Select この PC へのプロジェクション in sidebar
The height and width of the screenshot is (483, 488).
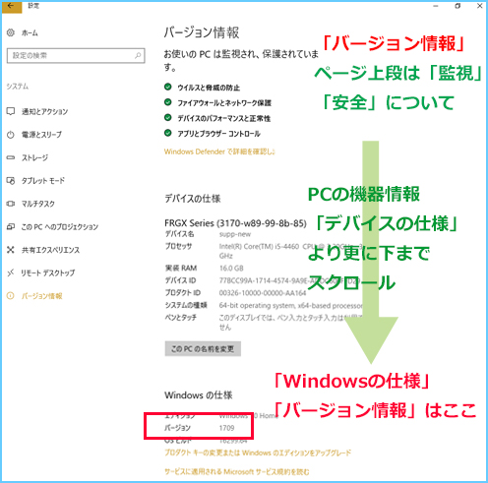coord(60,226)
